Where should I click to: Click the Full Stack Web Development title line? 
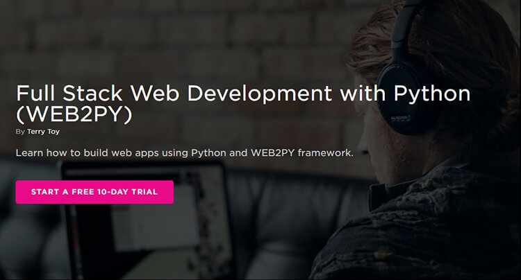coord(243,93)
